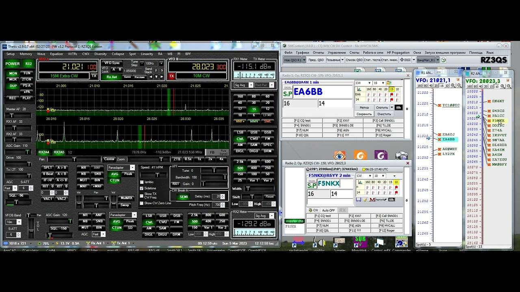Click the red VFO B TX icon
The width and height of the screenshot is (520, 292).
click(171, 76)
